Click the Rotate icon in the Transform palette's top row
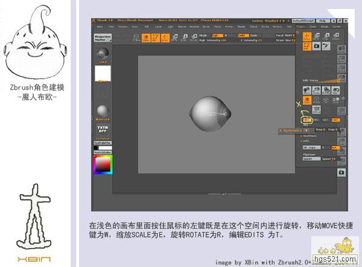362x267 pixels. 335,36
